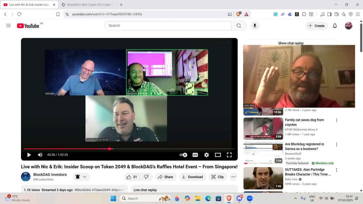Open the Brave VPN shield icon
363x204 pixels.
(351, 14)
